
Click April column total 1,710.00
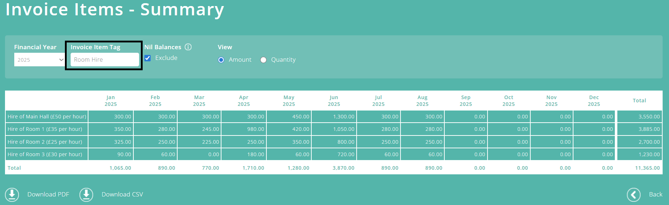click(x=254, y=168)
